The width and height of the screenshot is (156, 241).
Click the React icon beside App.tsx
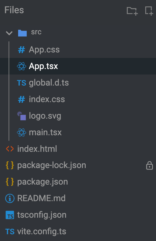pos(21,66)
